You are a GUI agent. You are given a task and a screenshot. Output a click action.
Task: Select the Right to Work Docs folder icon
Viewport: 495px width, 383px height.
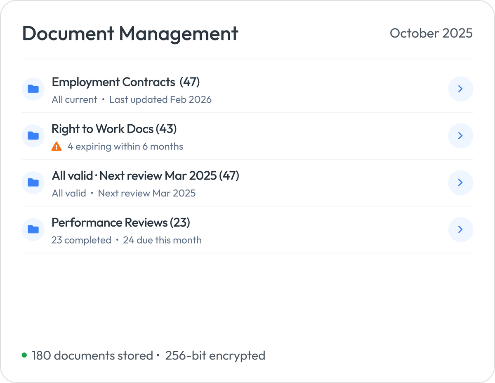(33, 136)
